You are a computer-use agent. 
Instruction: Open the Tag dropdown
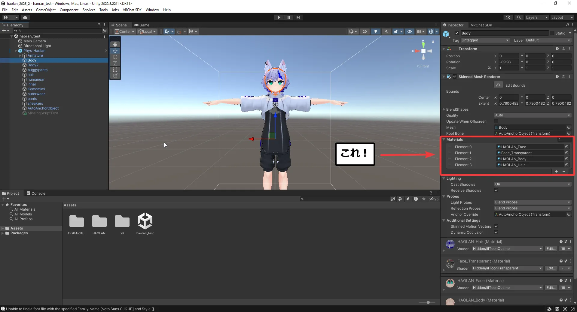point(485,40)
